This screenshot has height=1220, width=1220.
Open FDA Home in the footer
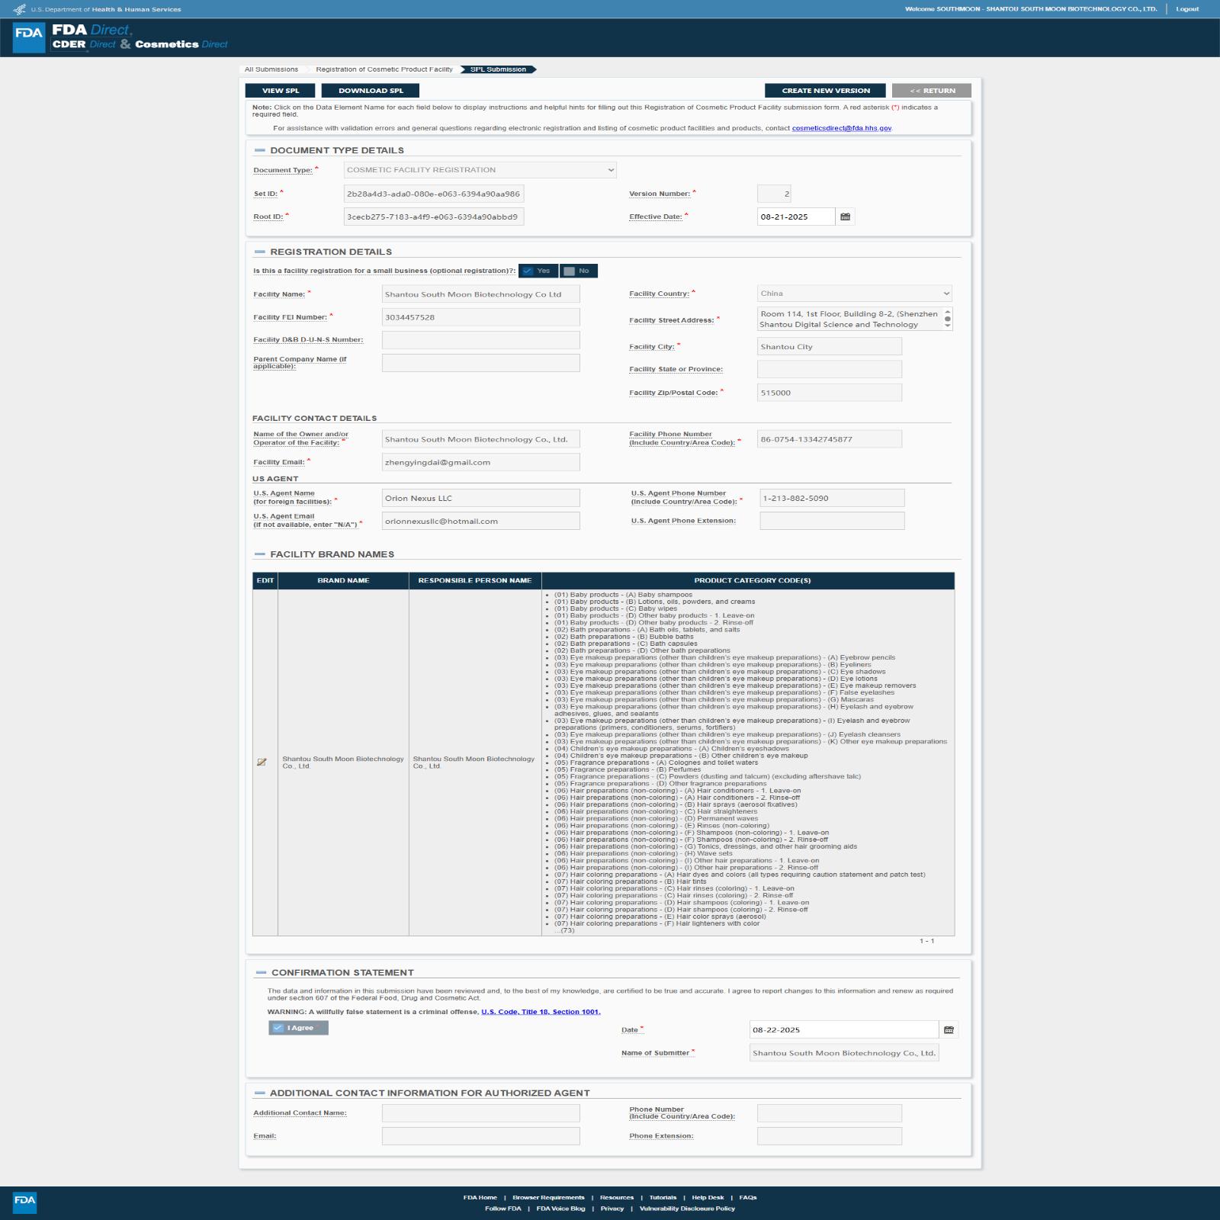(480, 1197)
